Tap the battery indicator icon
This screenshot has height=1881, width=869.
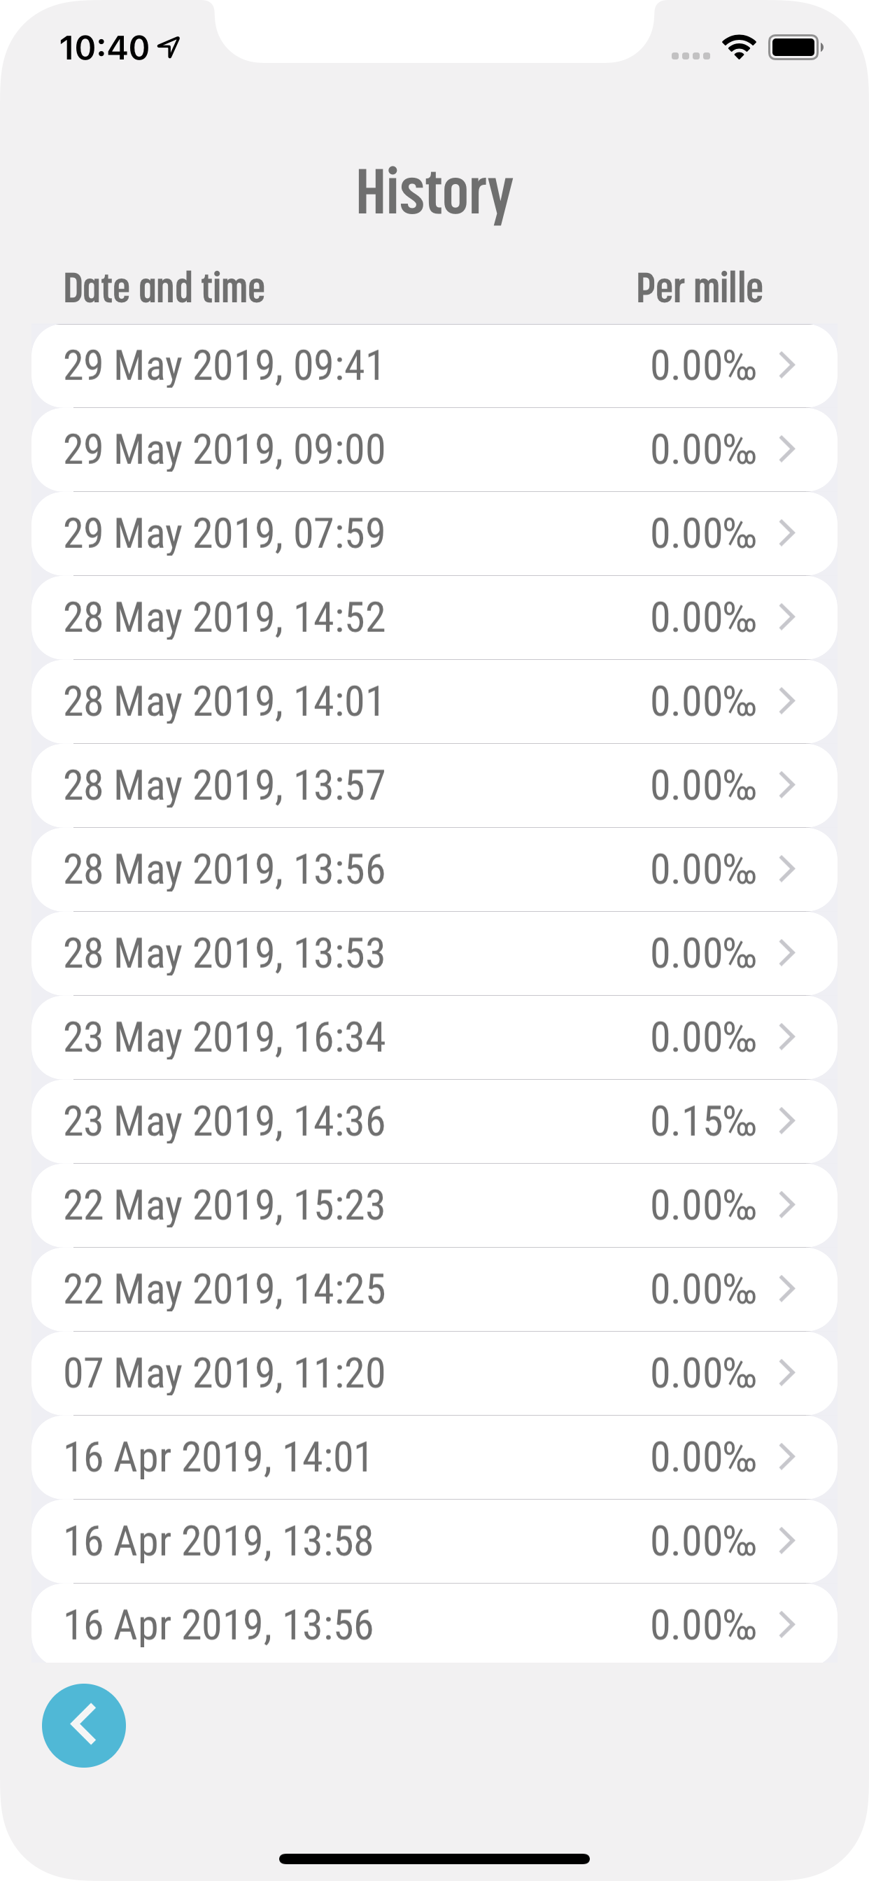796,48
